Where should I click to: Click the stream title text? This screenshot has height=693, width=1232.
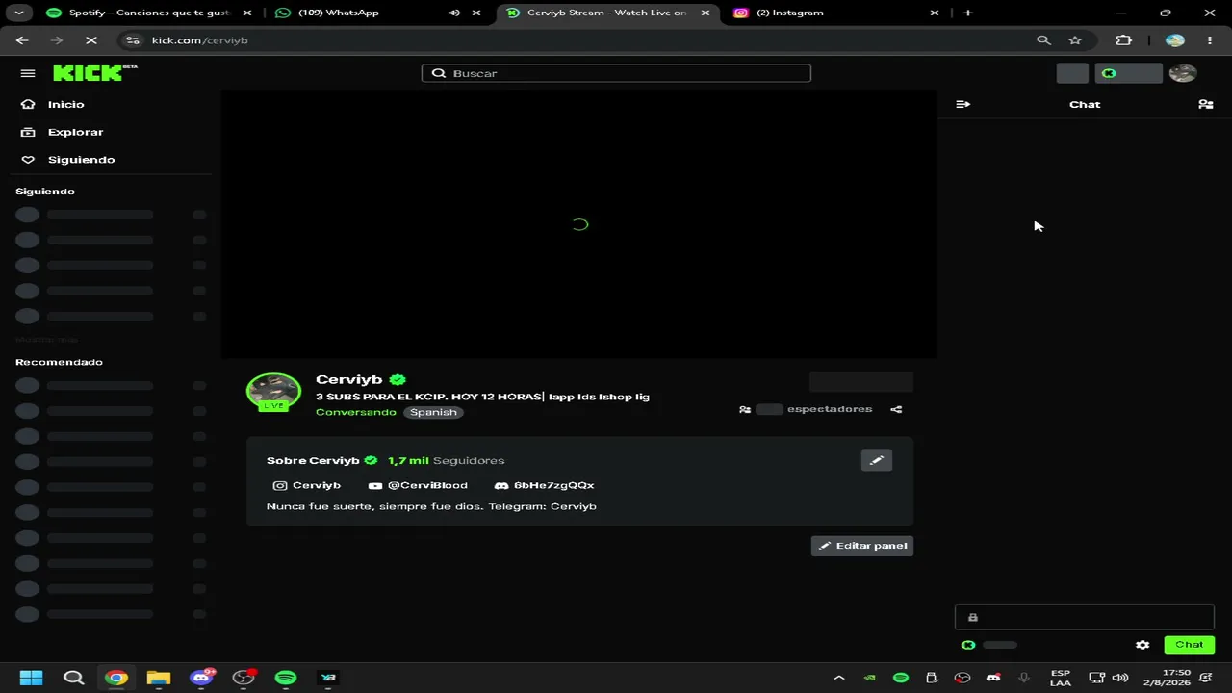coord(482,397)
